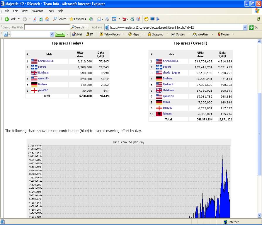Open peyoti link in Overall table

[x=167, y=67]
